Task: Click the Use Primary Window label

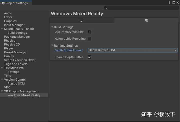Action: (69, 32)
